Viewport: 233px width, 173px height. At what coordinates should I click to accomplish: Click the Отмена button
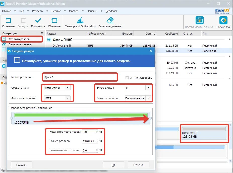click(x=138, y=165)
